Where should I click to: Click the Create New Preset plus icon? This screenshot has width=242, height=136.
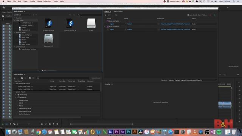point(15,78)
